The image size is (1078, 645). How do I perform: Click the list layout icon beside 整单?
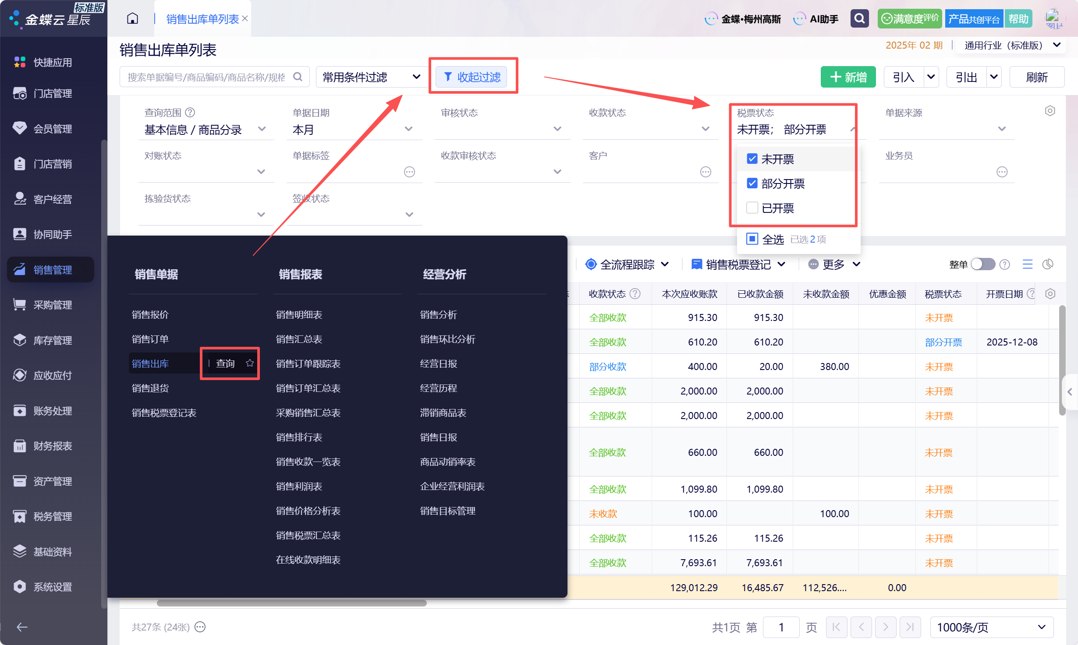coord(1028,264)
